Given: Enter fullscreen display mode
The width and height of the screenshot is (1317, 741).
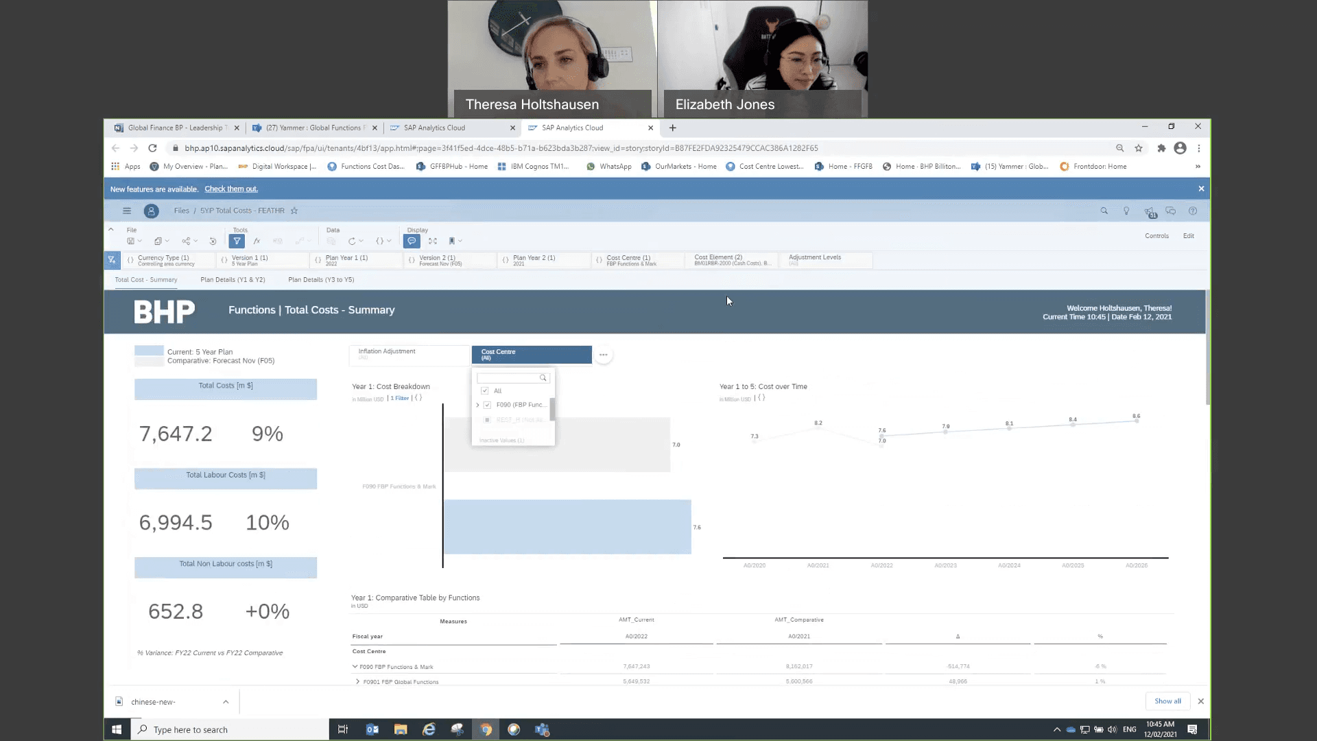Looking at the screenshot, I should (432, 241).
